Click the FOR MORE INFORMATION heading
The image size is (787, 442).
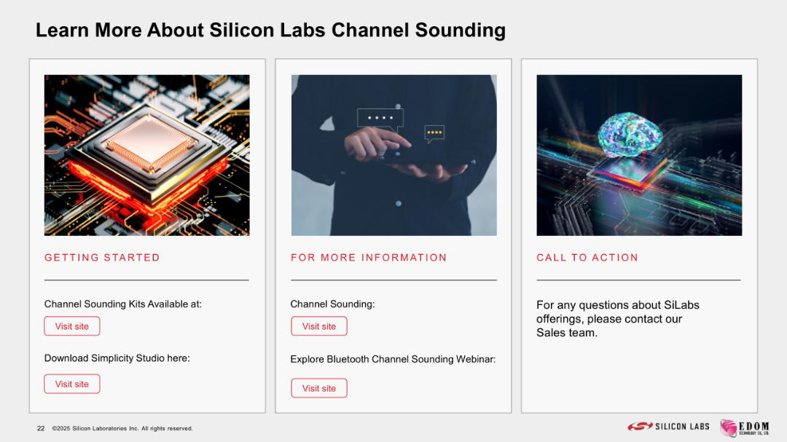pos(369,257)
